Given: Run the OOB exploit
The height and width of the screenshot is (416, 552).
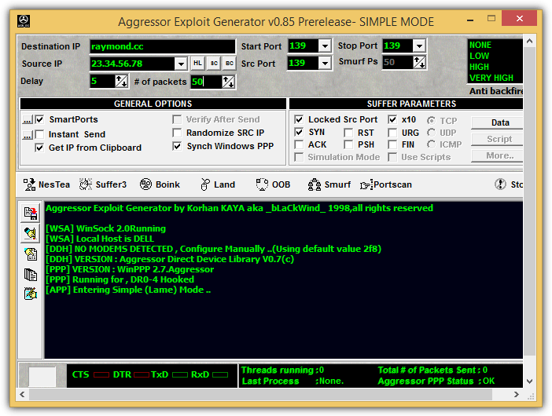Looking at the screenshot, I should 273,184.
